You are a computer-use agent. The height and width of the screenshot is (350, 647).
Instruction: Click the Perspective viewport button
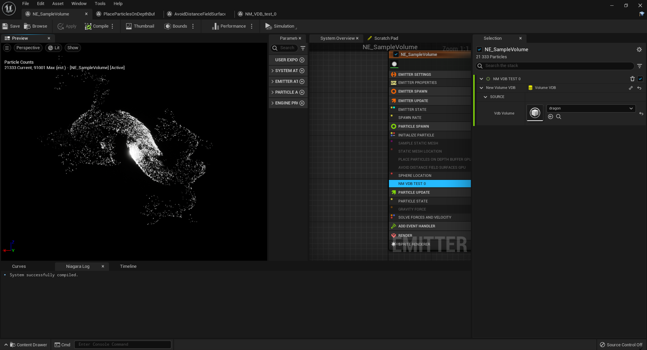click(28, 48)
